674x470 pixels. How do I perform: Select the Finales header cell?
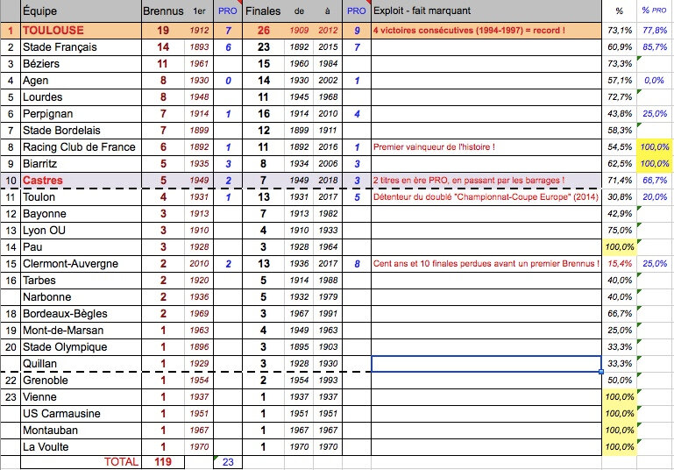pyautogui.click(x=263, y=11)
